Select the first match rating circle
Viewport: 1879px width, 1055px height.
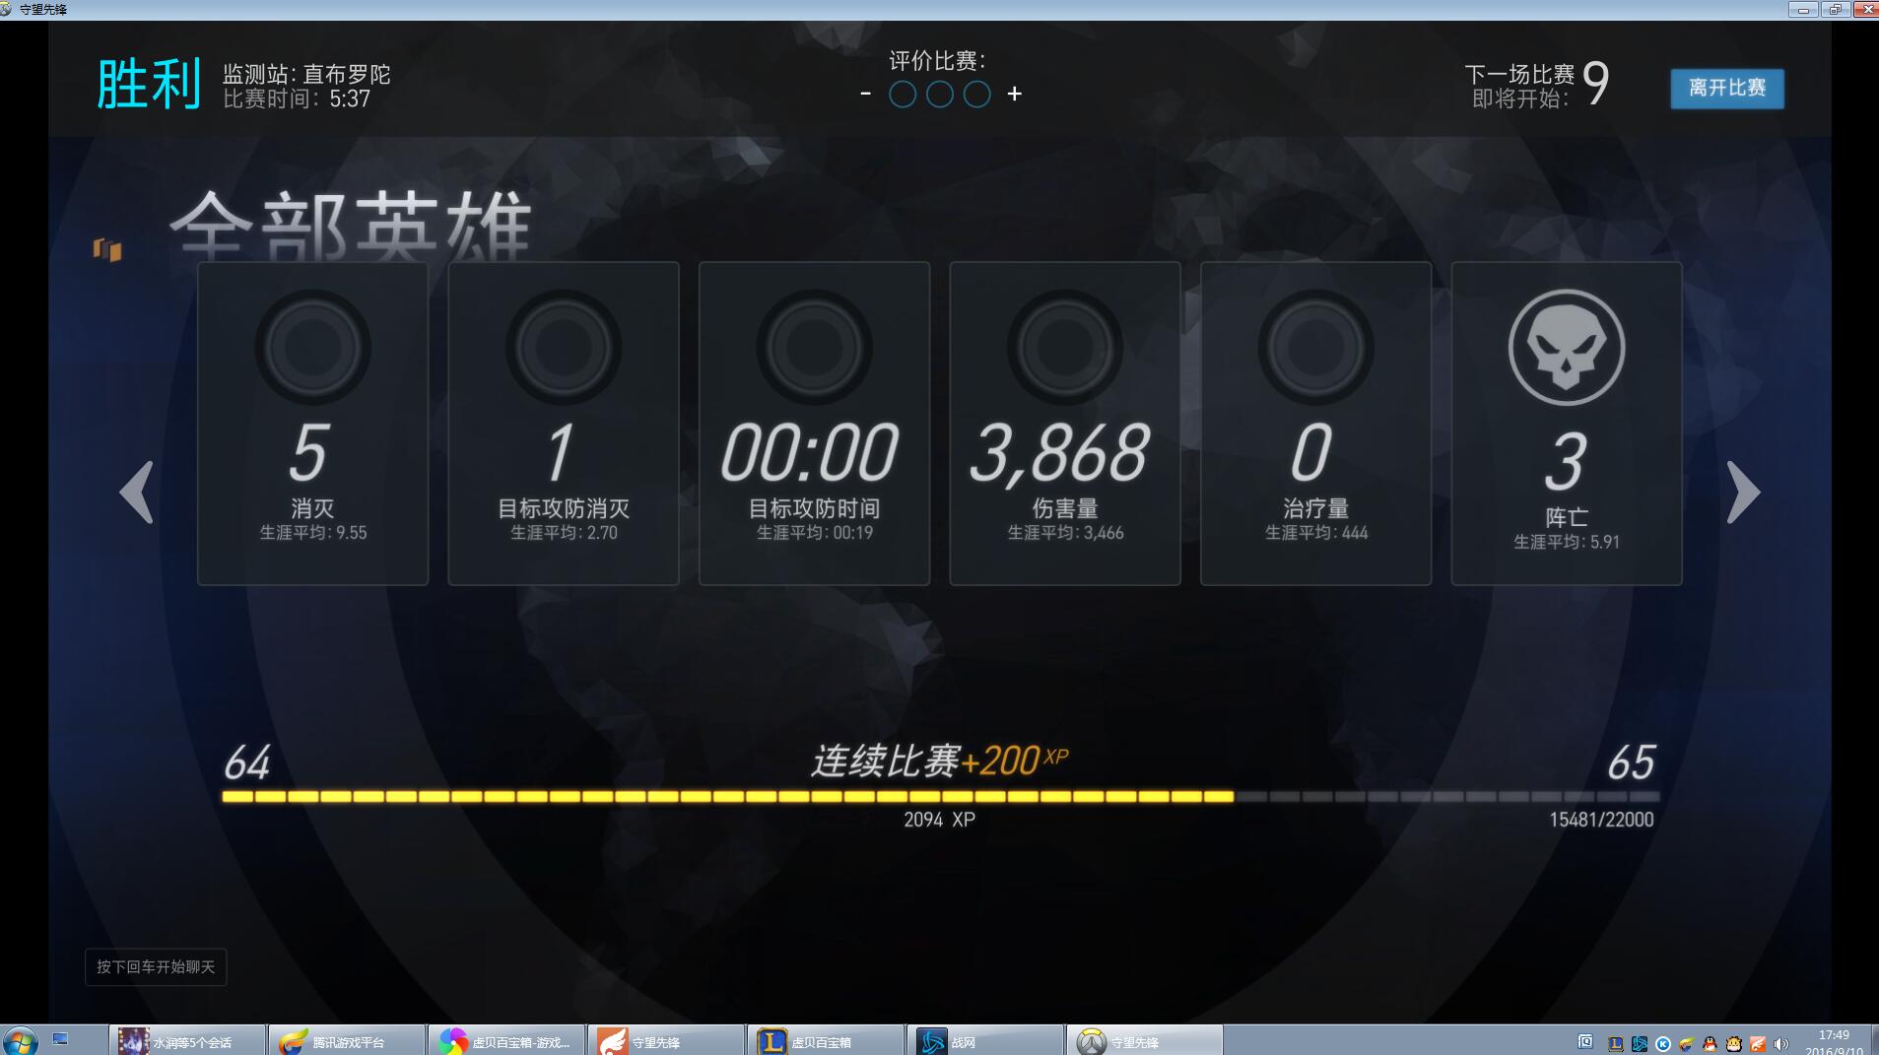coord(903,95)
